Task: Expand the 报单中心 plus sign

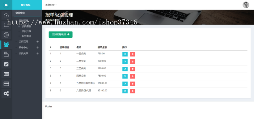Action: 38,48
